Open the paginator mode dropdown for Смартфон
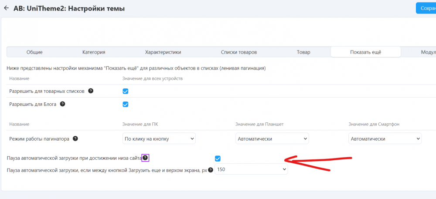Image resolution: width=436 pixels, height=199 pixels. 385,139
